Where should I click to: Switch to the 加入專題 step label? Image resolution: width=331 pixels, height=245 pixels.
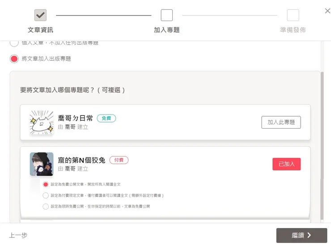point(166,30)
